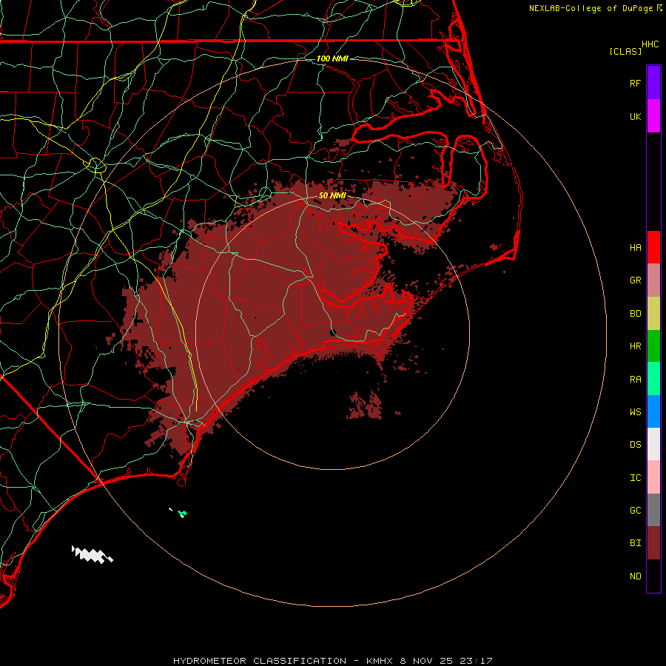
Task: Click the RA mint-green legend swatch
Action: click(x=653, y=379)
